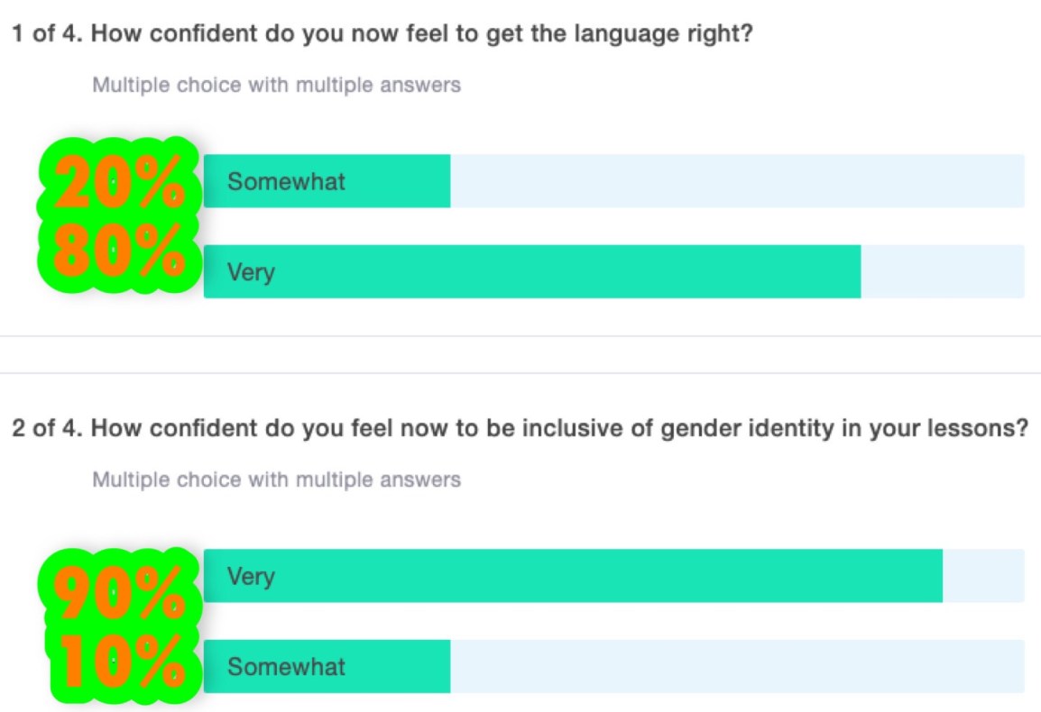Click the Very bar in question 1
This screenshot has width=1041, height=712.
pos(614,271)
